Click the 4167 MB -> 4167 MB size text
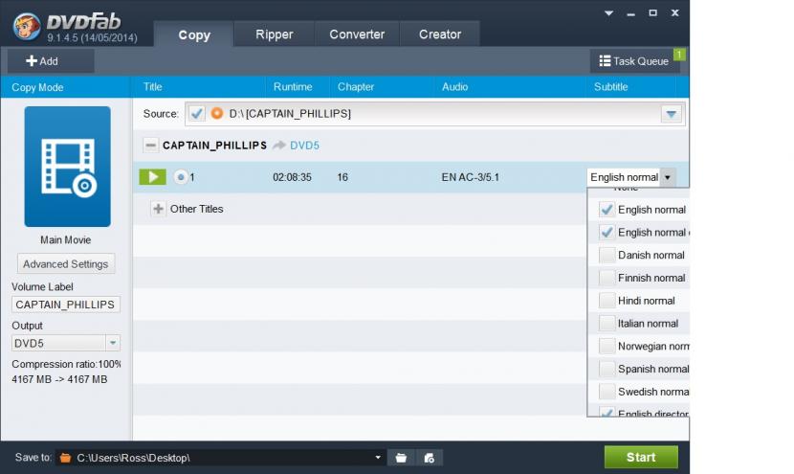 click(59, 379)
